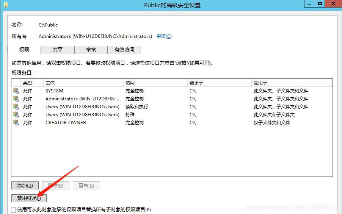Image resolution: width=342 pixels, height=214 pixels.
Task: Select the 权限 tab
Action: coord(24,50)
